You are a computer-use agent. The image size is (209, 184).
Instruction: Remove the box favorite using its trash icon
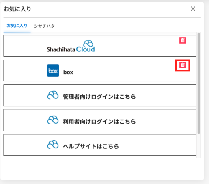click(183, 65)
